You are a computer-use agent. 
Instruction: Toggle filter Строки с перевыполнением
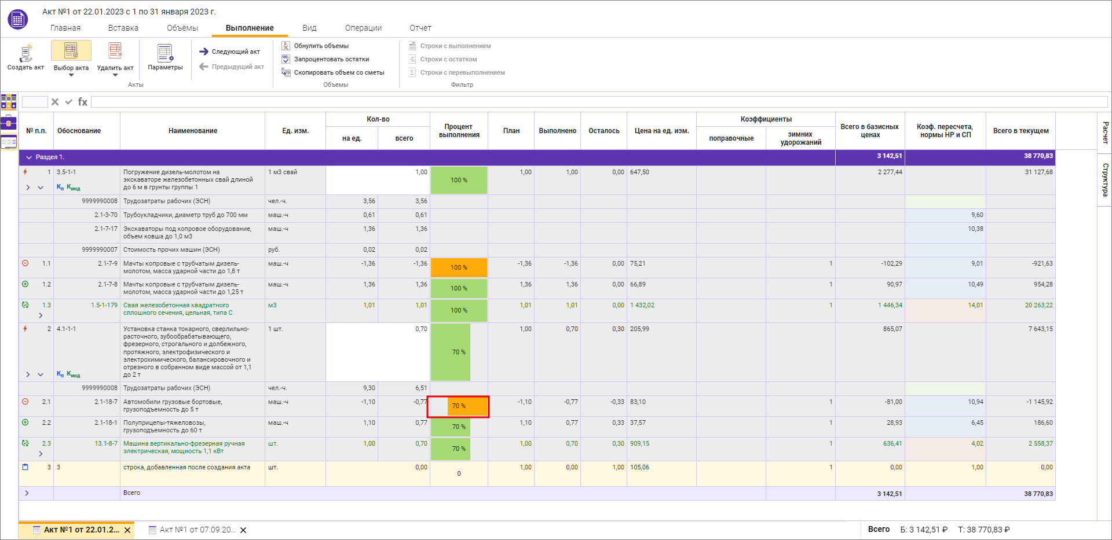[462, 72]
